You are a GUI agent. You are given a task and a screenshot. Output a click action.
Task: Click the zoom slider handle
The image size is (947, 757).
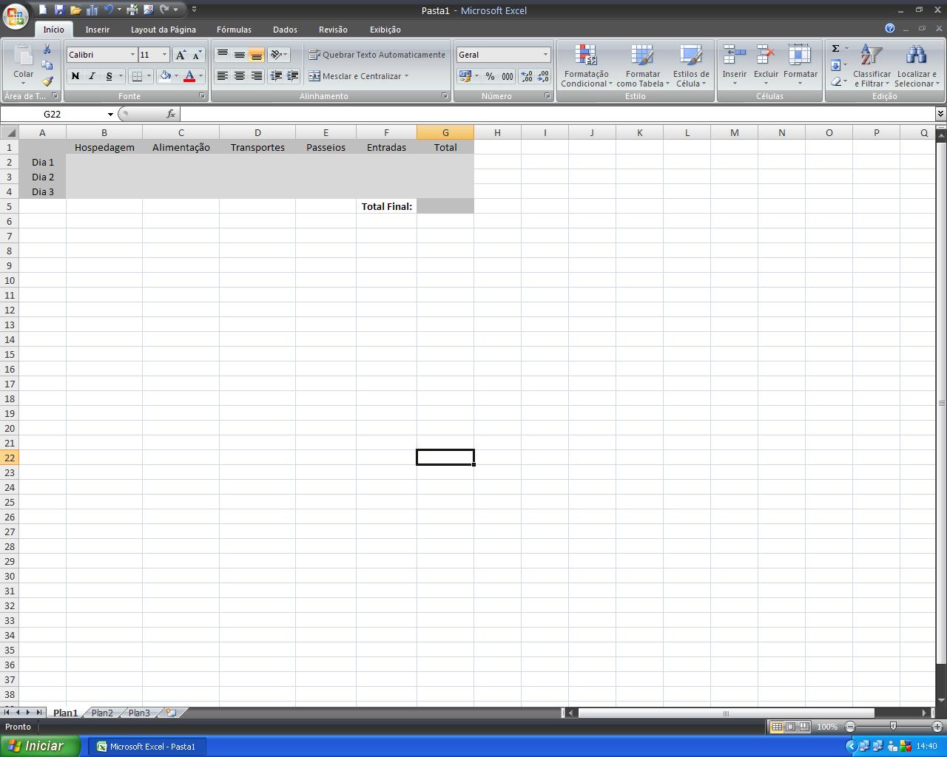pos(893,727)
